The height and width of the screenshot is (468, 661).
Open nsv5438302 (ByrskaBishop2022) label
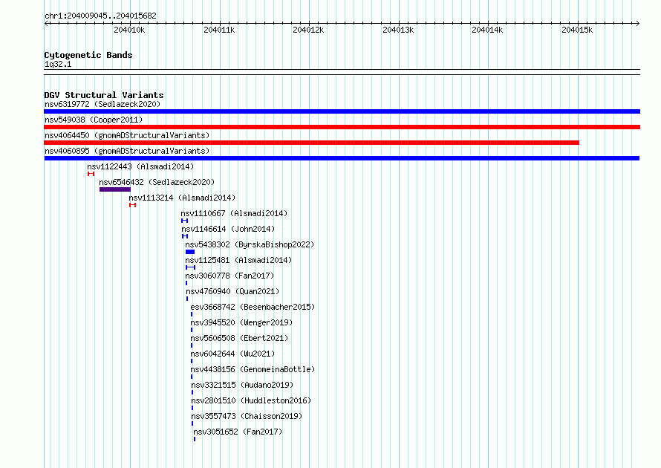point(250,244)
